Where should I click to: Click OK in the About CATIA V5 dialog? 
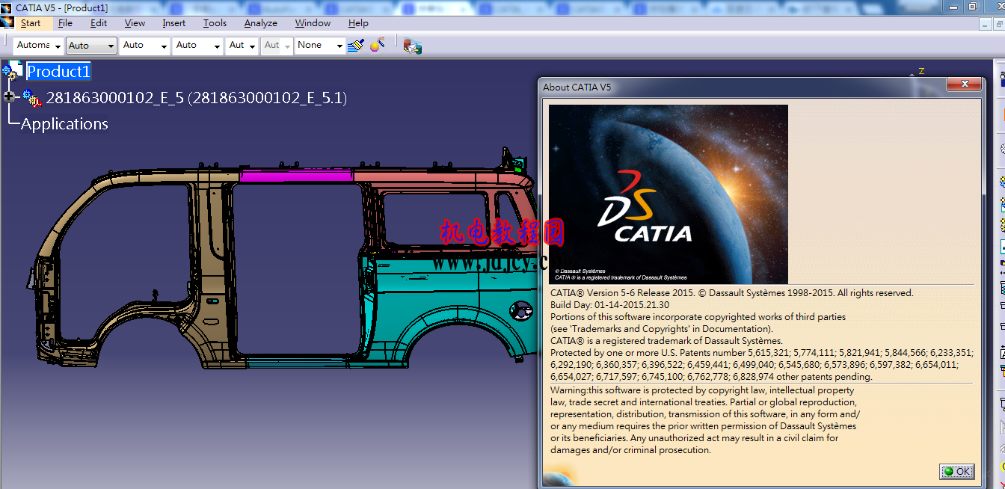tap(957, 471)
